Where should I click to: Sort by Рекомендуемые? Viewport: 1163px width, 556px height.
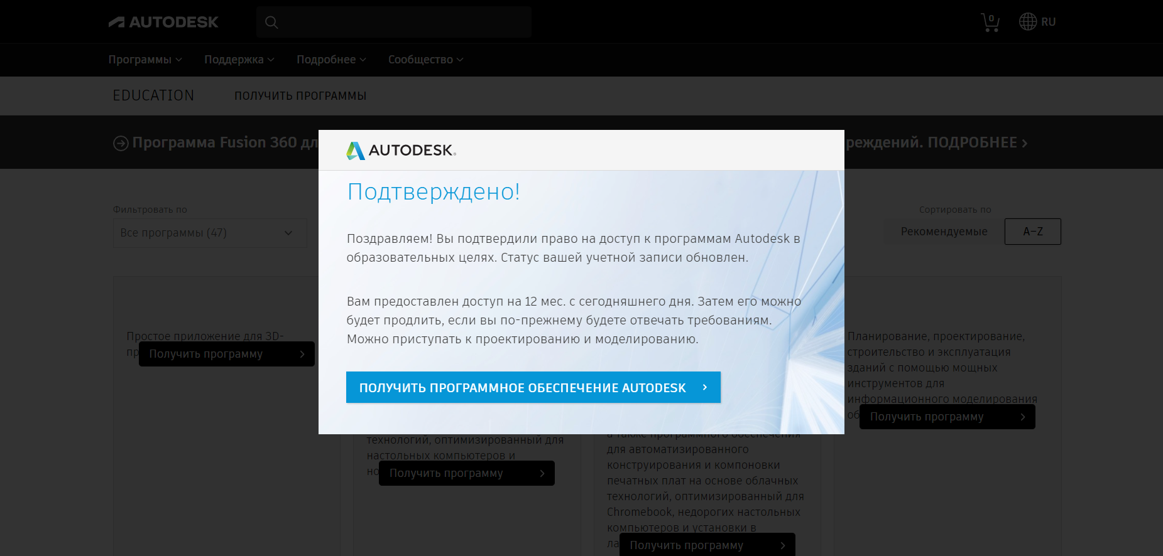point(944,232)
